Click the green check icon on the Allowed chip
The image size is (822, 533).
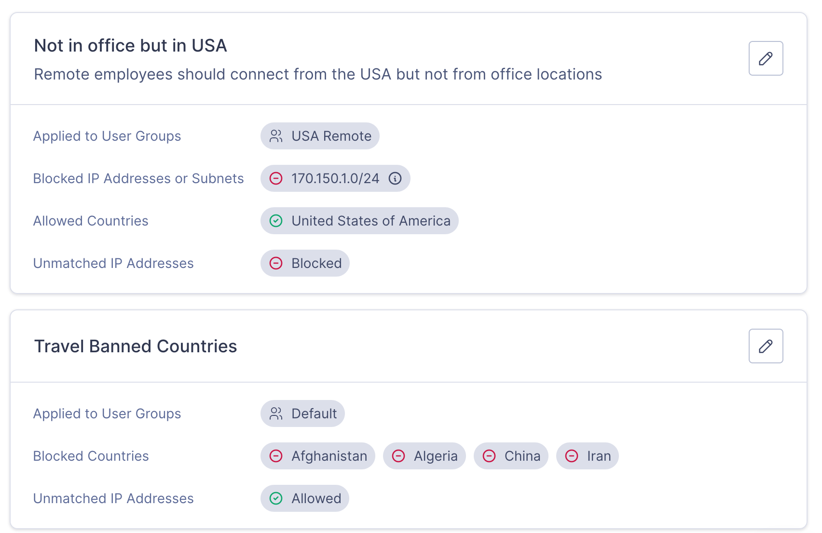[x=275, y=498]
